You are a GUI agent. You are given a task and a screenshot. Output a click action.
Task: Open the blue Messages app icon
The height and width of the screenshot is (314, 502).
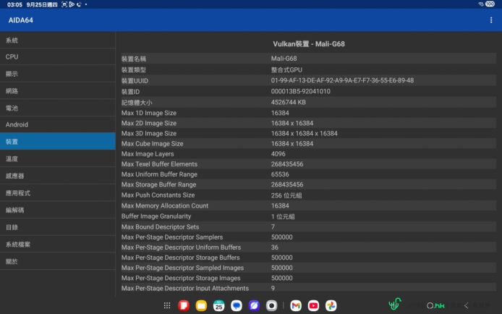237,306
